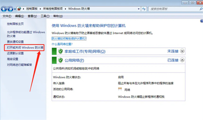Open the 查看(V) menu

[x=32, y=16]
